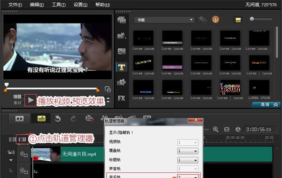The image size is (282, 178).
Task: Toggle Clip (素材) playback mode
Action: pyautogui.click(x=17, y=103)
